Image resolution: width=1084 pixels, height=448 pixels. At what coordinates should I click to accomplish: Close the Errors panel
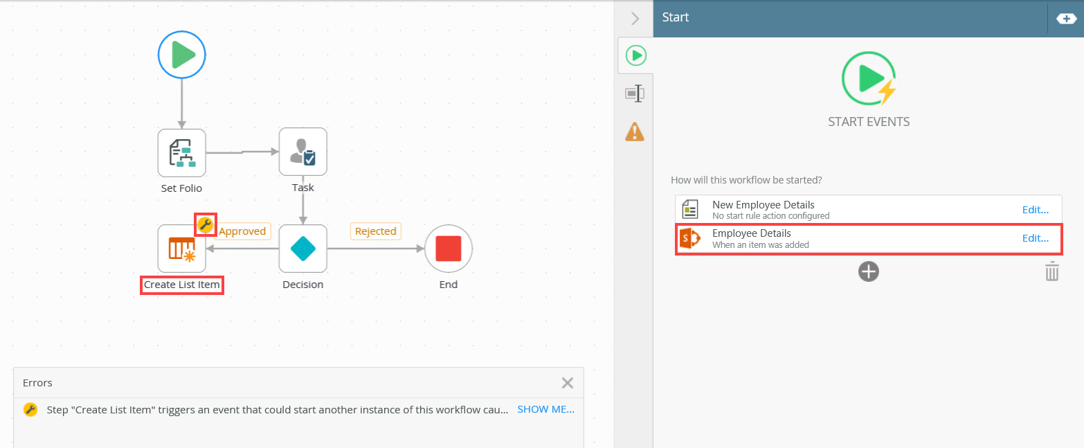coord(568,383)
